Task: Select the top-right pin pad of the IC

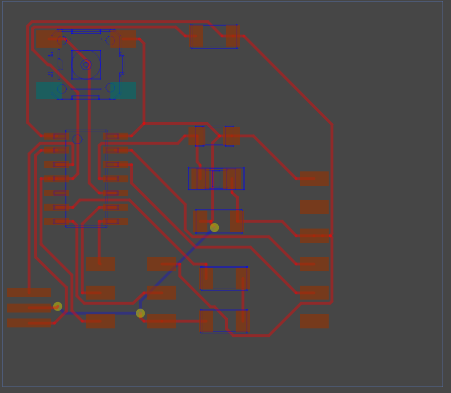Action: 115,136
